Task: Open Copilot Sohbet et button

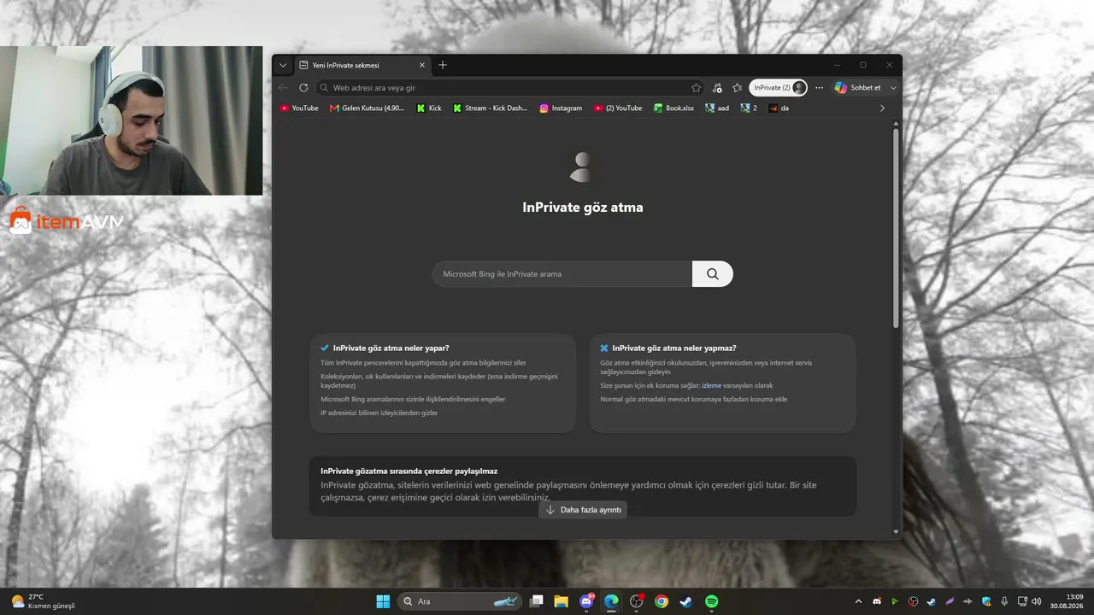Action: (x=858, y=88)
